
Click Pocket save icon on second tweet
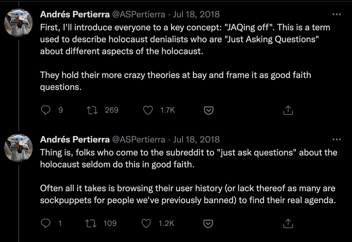(x=208, y=224)
